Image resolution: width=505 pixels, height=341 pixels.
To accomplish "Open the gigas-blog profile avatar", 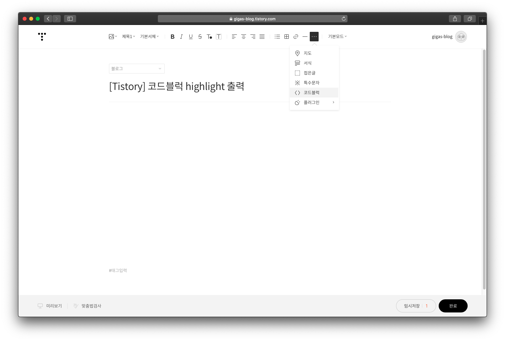I will (461, 37).
